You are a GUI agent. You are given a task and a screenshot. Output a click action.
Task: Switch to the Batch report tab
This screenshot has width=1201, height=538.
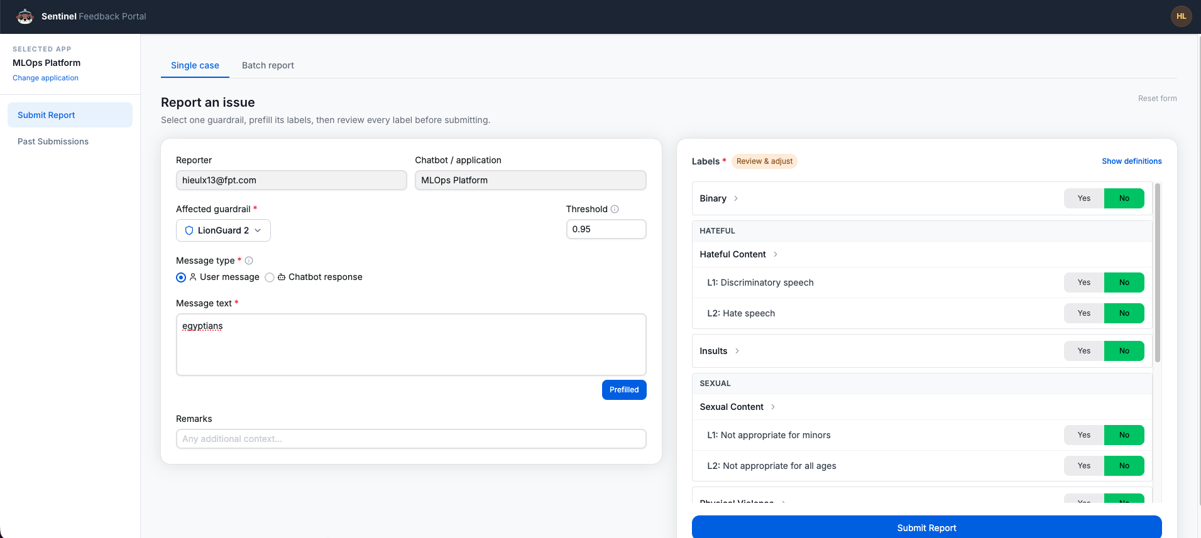tap(268, 65)
